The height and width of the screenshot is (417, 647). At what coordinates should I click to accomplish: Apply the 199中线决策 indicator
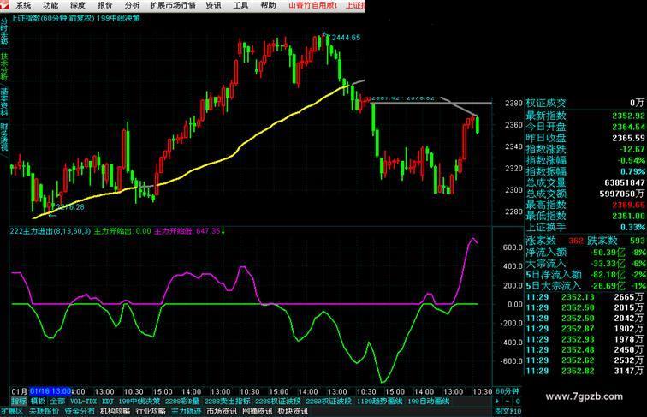pos(139,402)
